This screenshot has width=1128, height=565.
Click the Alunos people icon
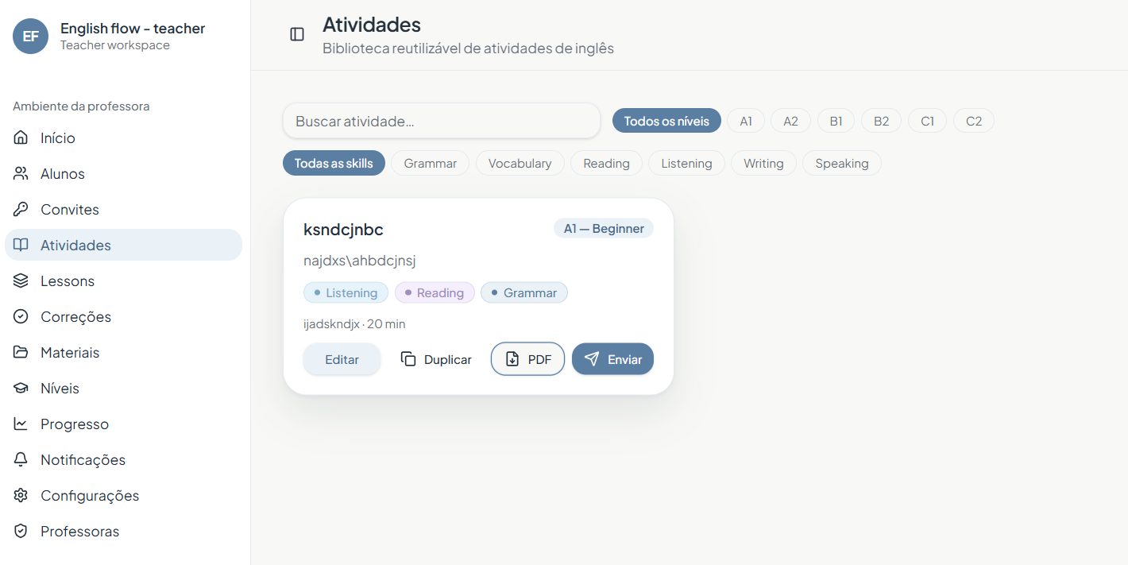coord(21,173)
